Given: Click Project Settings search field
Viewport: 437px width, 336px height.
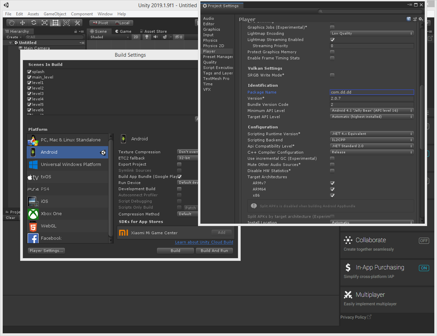Looking at the screenshot, I should [370, 11].
